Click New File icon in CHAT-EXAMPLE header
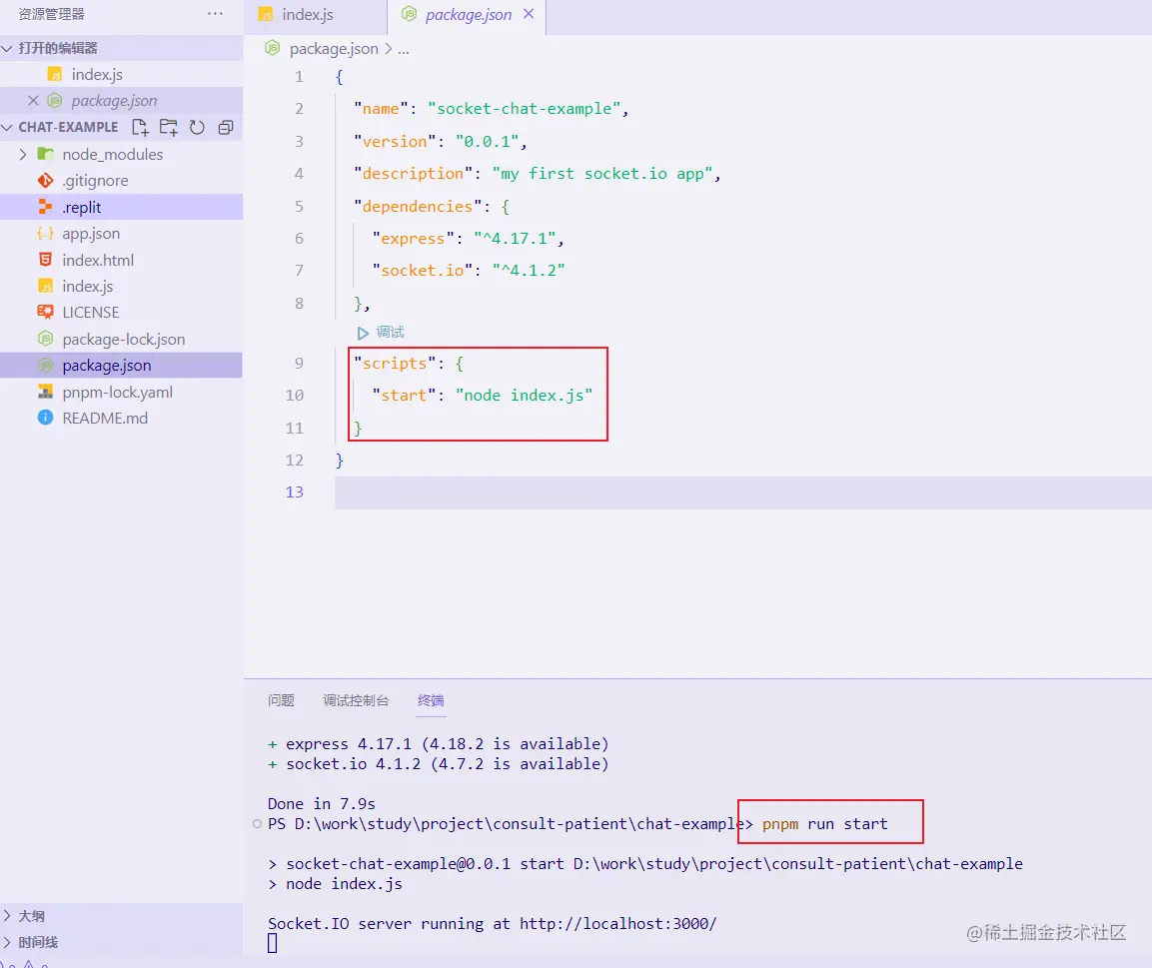The height and width of the screenshot is (968, 1152). click(140, 128)
